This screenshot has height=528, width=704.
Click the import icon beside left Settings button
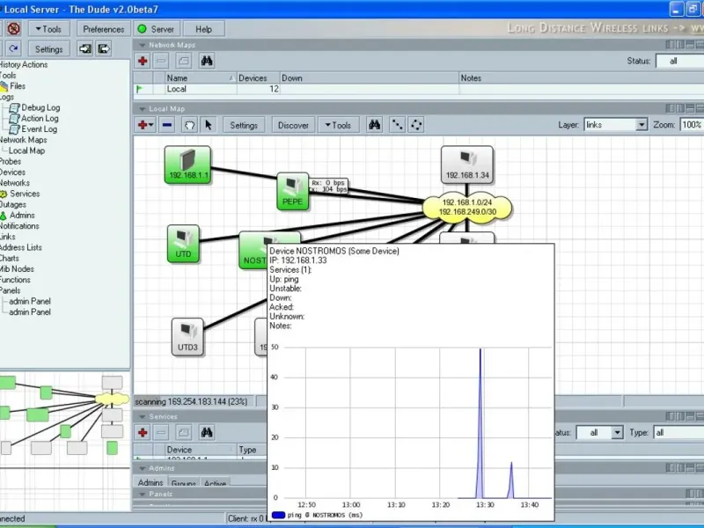[84, 48]
